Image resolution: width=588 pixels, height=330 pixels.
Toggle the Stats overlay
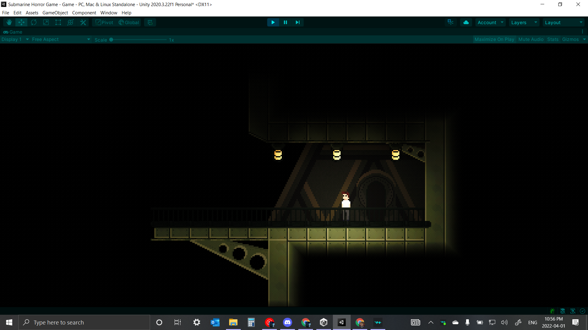coord(553,39)
